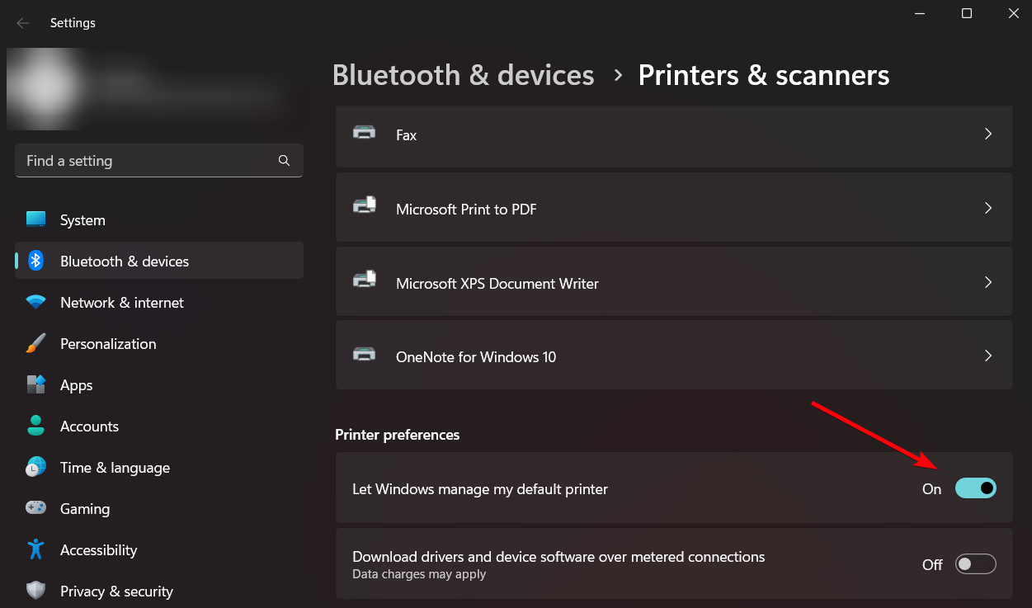Click the Bluetooth & devices icon
This screenshot has height=608, width=1032.
[36, 260]
